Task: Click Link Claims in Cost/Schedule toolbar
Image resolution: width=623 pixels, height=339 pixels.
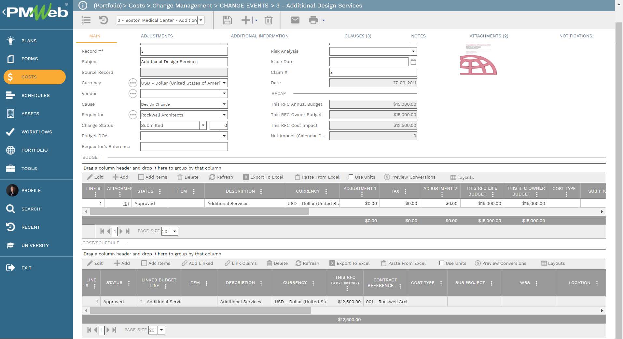Action: click(241, 263)
